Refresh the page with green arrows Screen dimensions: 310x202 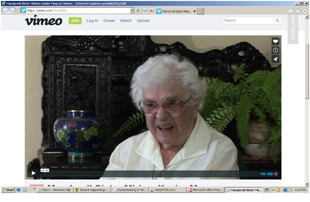coord(145,11)
